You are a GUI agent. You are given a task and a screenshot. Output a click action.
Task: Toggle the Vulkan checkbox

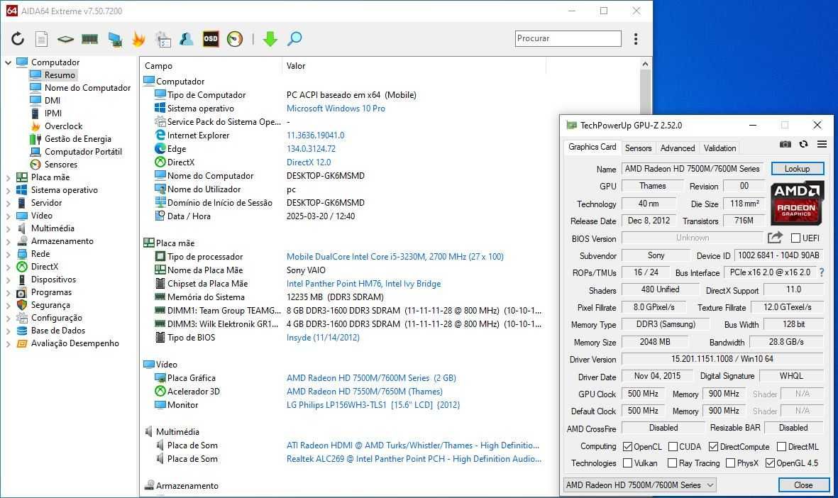point(628,463)
